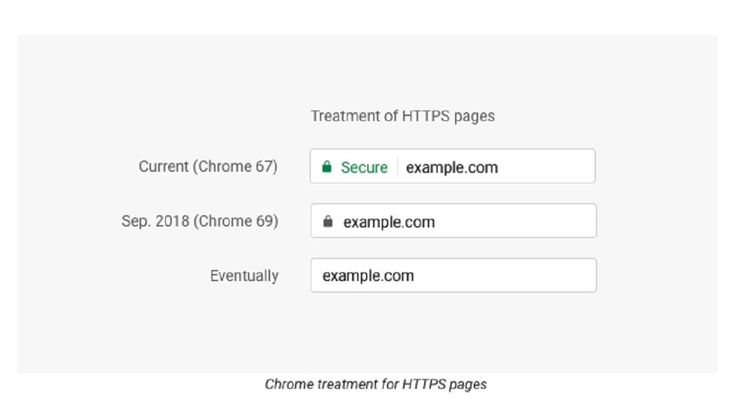Click the number 69 in the second label
This screenshot has width=745, height=419.
coord(265,221)
